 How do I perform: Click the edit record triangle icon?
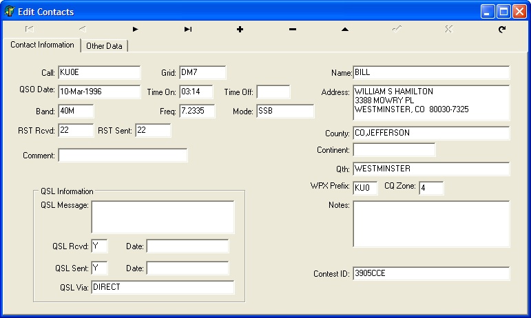(345, 30)
